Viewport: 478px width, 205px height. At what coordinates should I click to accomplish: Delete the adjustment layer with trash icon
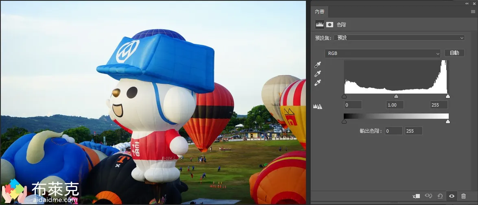pos(463,196)
